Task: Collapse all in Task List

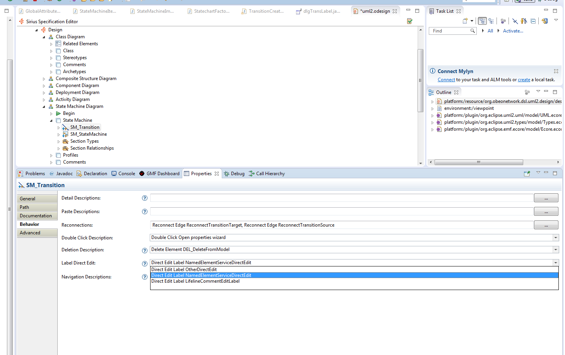Action: [x=533, y=21]
